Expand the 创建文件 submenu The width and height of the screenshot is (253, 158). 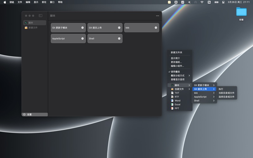(x=180, y=89)
